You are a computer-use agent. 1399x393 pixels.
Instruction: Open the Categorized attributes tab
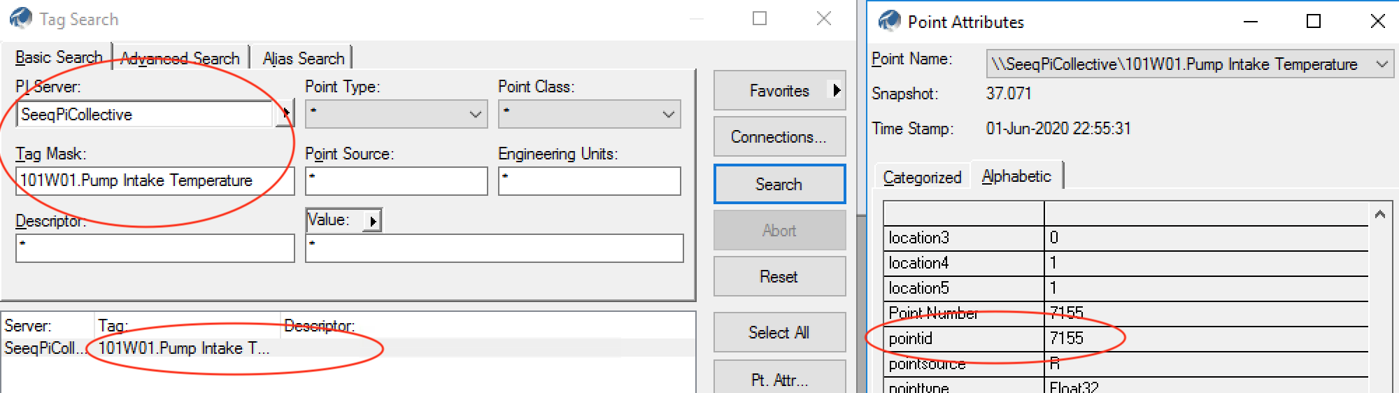pyautogui.click(x=922, y=178)
